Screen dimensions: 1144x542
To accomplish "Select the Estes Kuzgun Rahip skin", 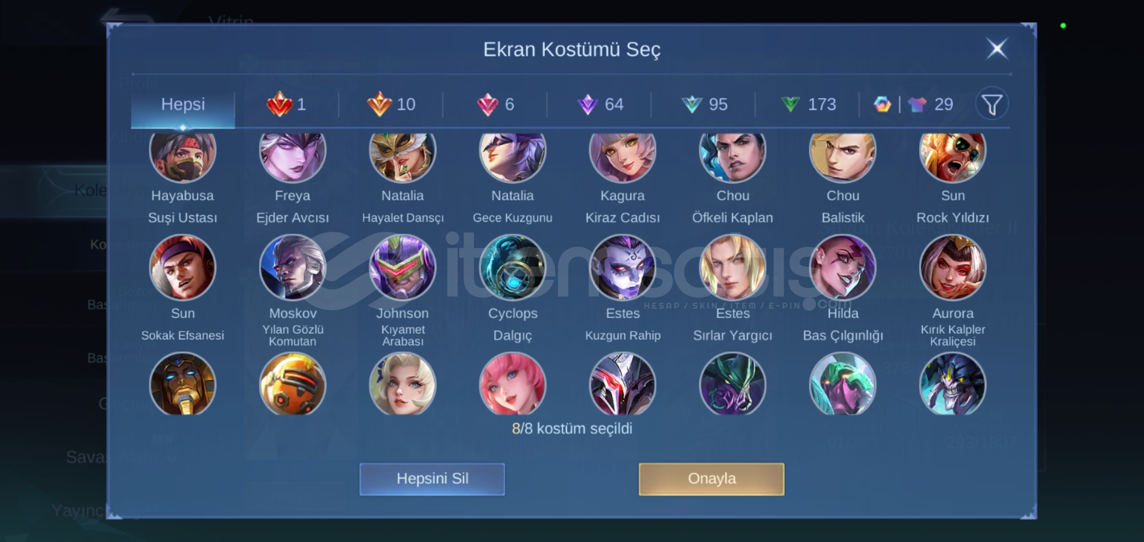I will pyautogui.click(x=623, y=267).
